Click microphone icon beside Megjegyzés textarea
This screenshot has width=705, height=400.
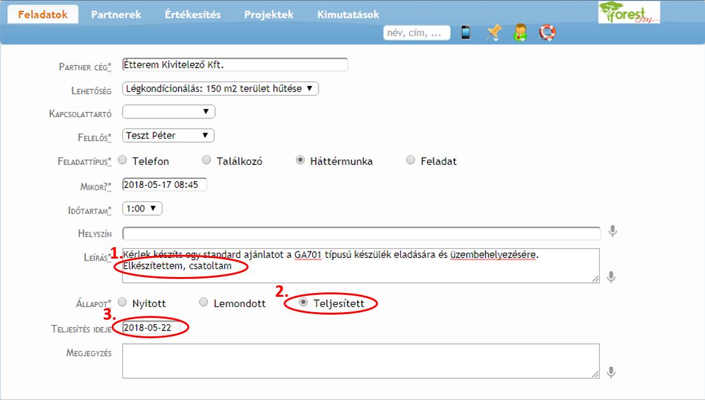[x=611, y=373]
